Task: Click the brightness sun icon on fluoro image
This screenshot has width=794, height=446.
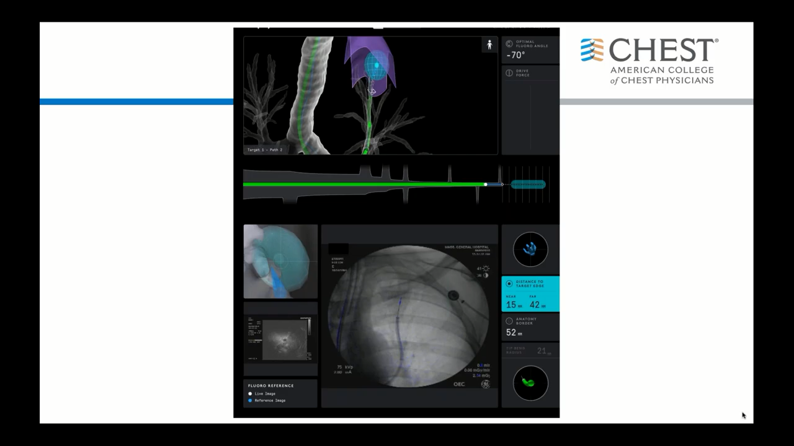Action: (485, 268)
